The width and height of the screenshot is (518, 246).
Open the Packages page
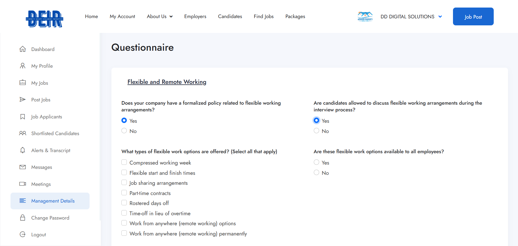click(x=295, y=16)
